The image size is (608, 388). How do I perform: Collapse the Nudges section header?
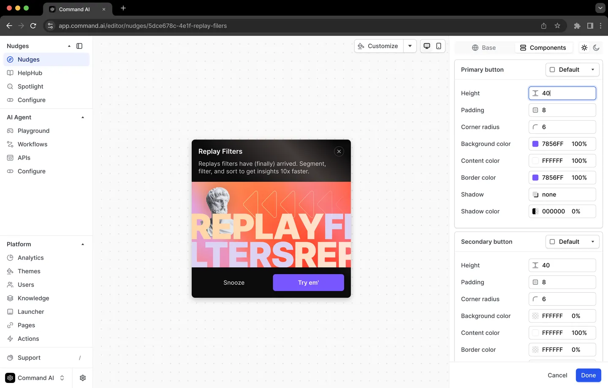coord(69,46)
